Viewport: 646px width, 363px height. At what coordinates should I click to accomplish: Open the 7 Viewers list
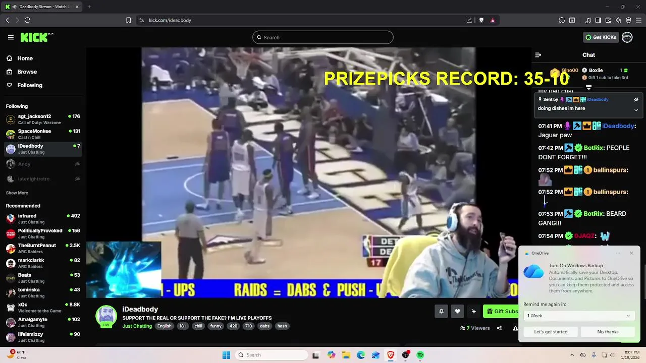[475, 328]
